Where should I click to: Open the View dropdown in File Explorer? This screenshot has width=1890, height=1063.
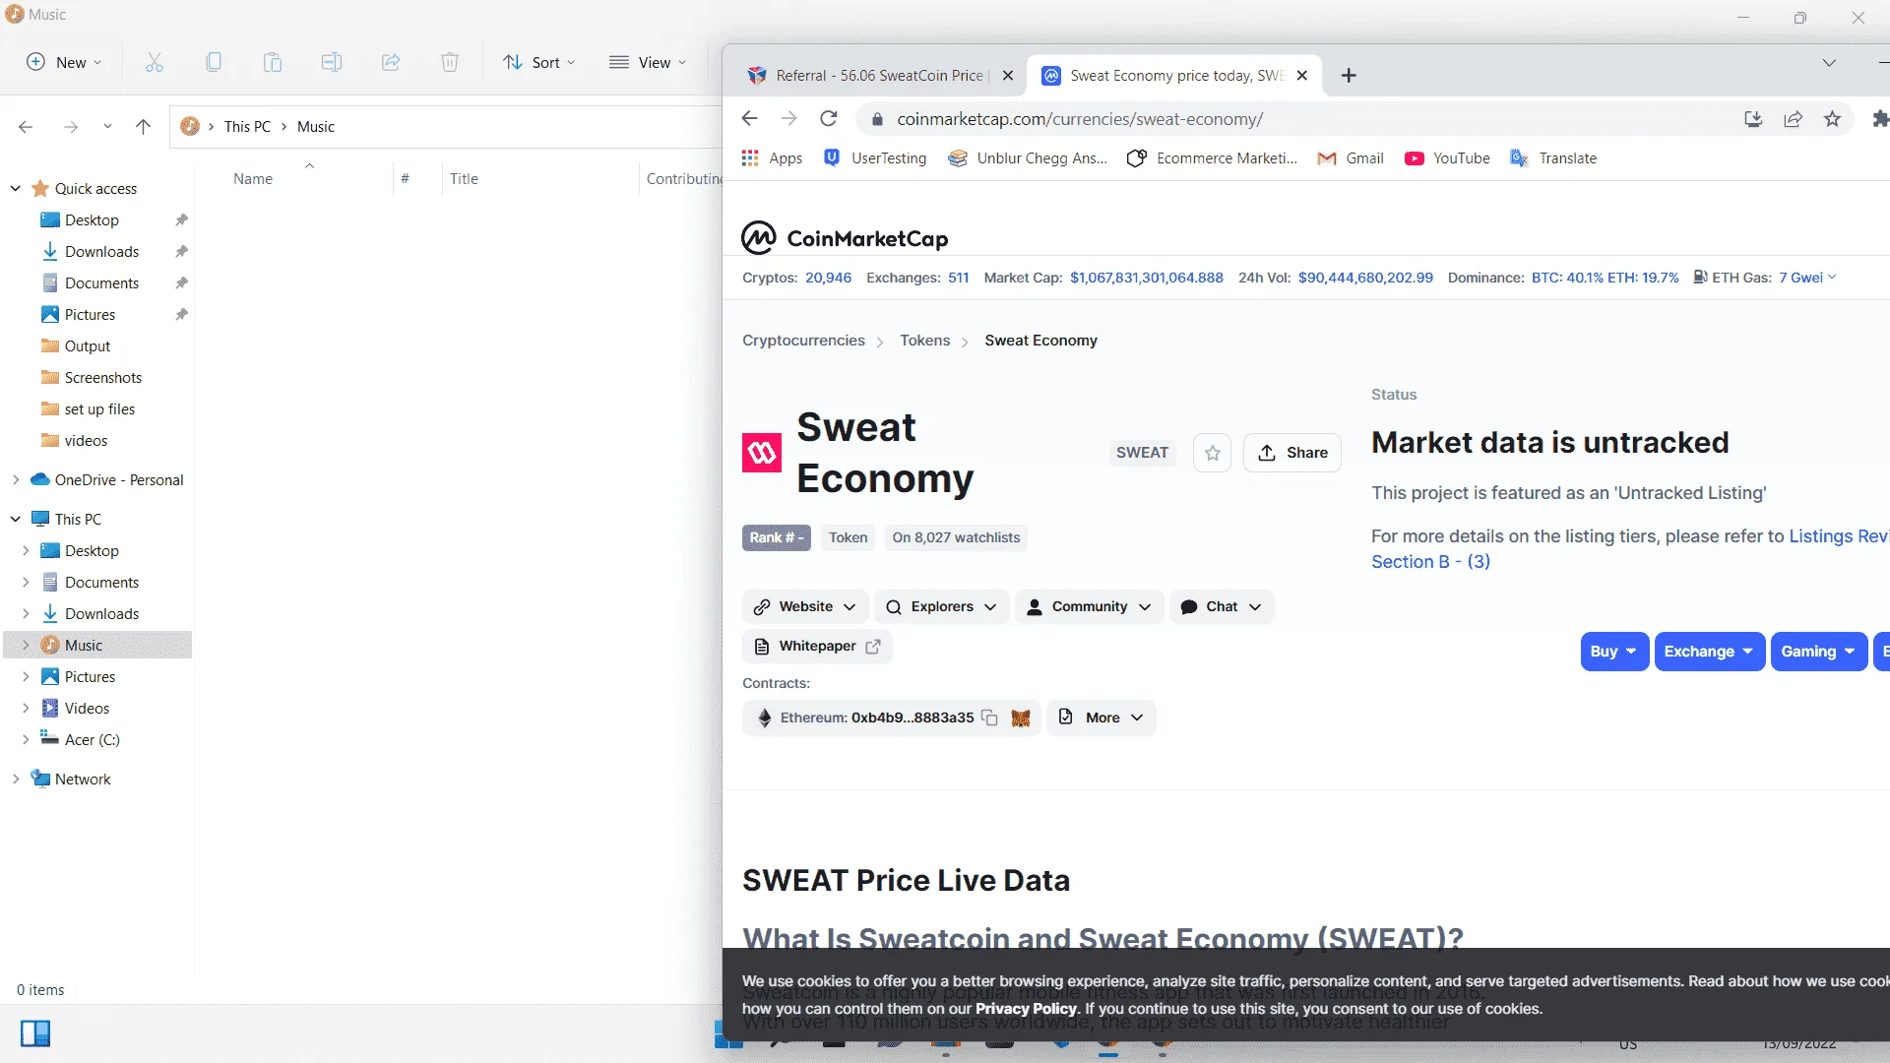[648, 62]
